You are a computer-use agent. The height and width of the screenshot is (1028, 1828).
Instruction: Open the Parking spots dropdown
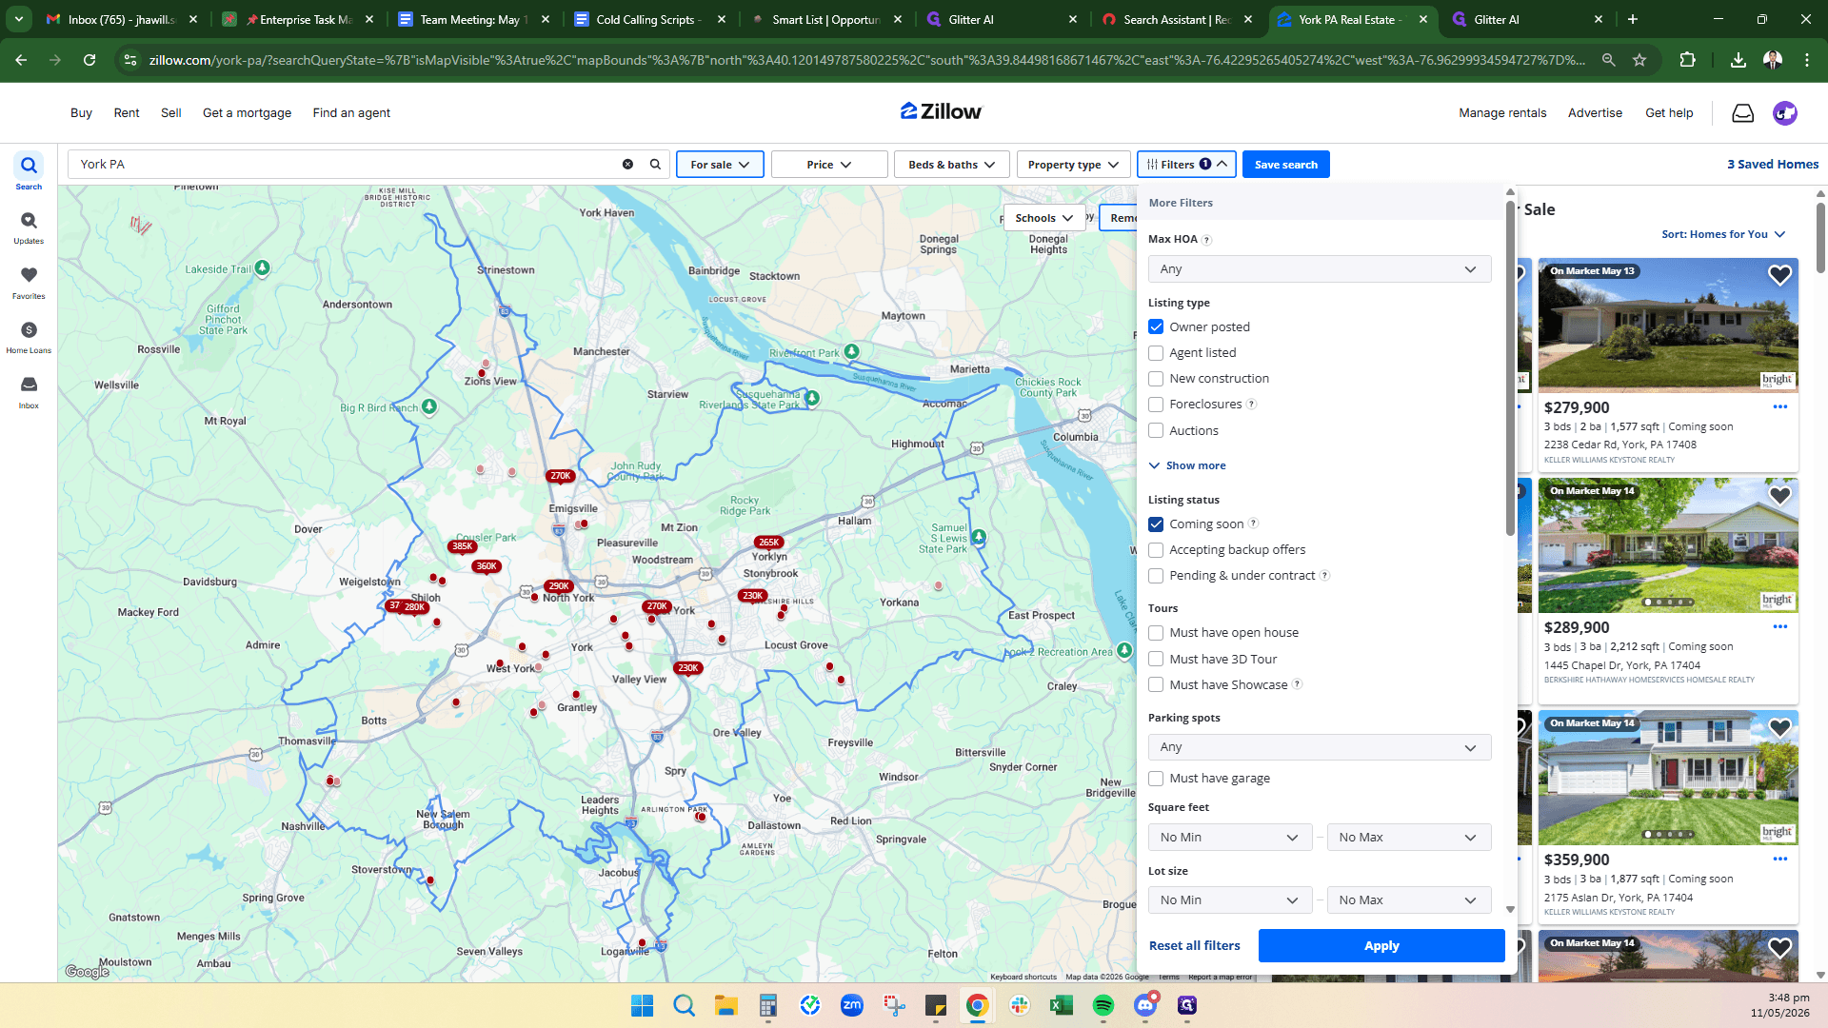tap(1319, 747)
